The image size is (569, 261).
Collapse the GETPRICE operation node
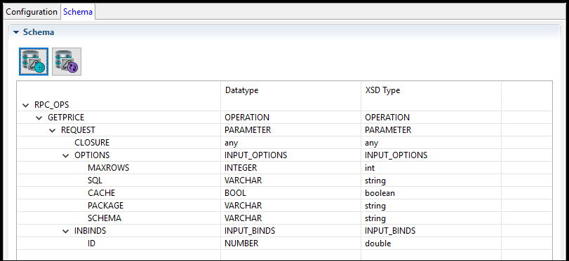pyautogui.click(x=39, y=118)
